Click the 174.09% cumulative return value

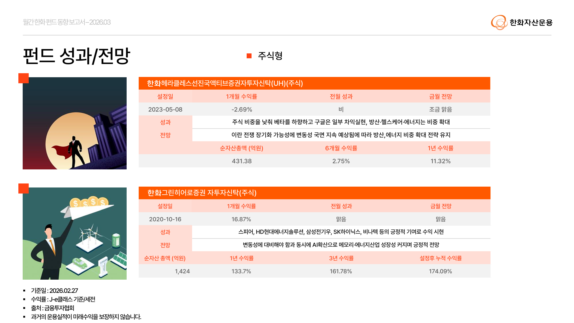pyautogui.click(x=440, y=271)
